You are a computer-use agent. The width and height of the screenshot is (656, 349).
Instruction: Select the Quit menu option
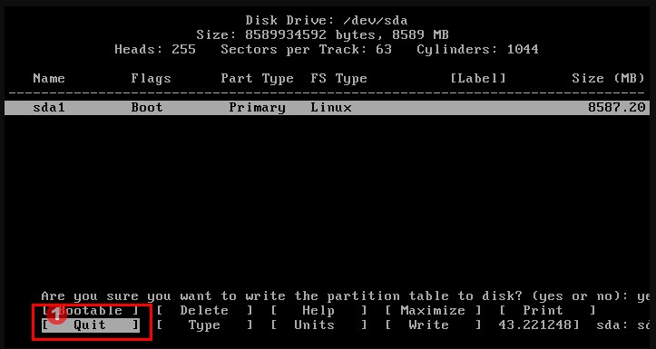tap(90, 325)
